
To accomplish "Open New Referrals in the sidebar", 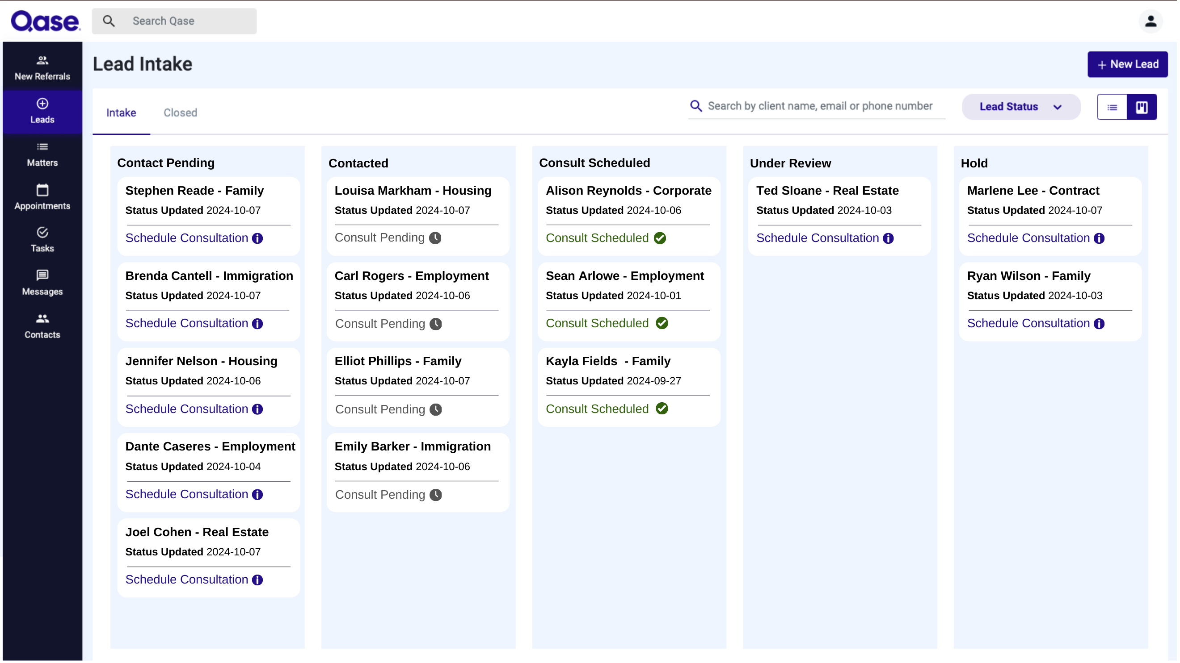I will (42, 68).
